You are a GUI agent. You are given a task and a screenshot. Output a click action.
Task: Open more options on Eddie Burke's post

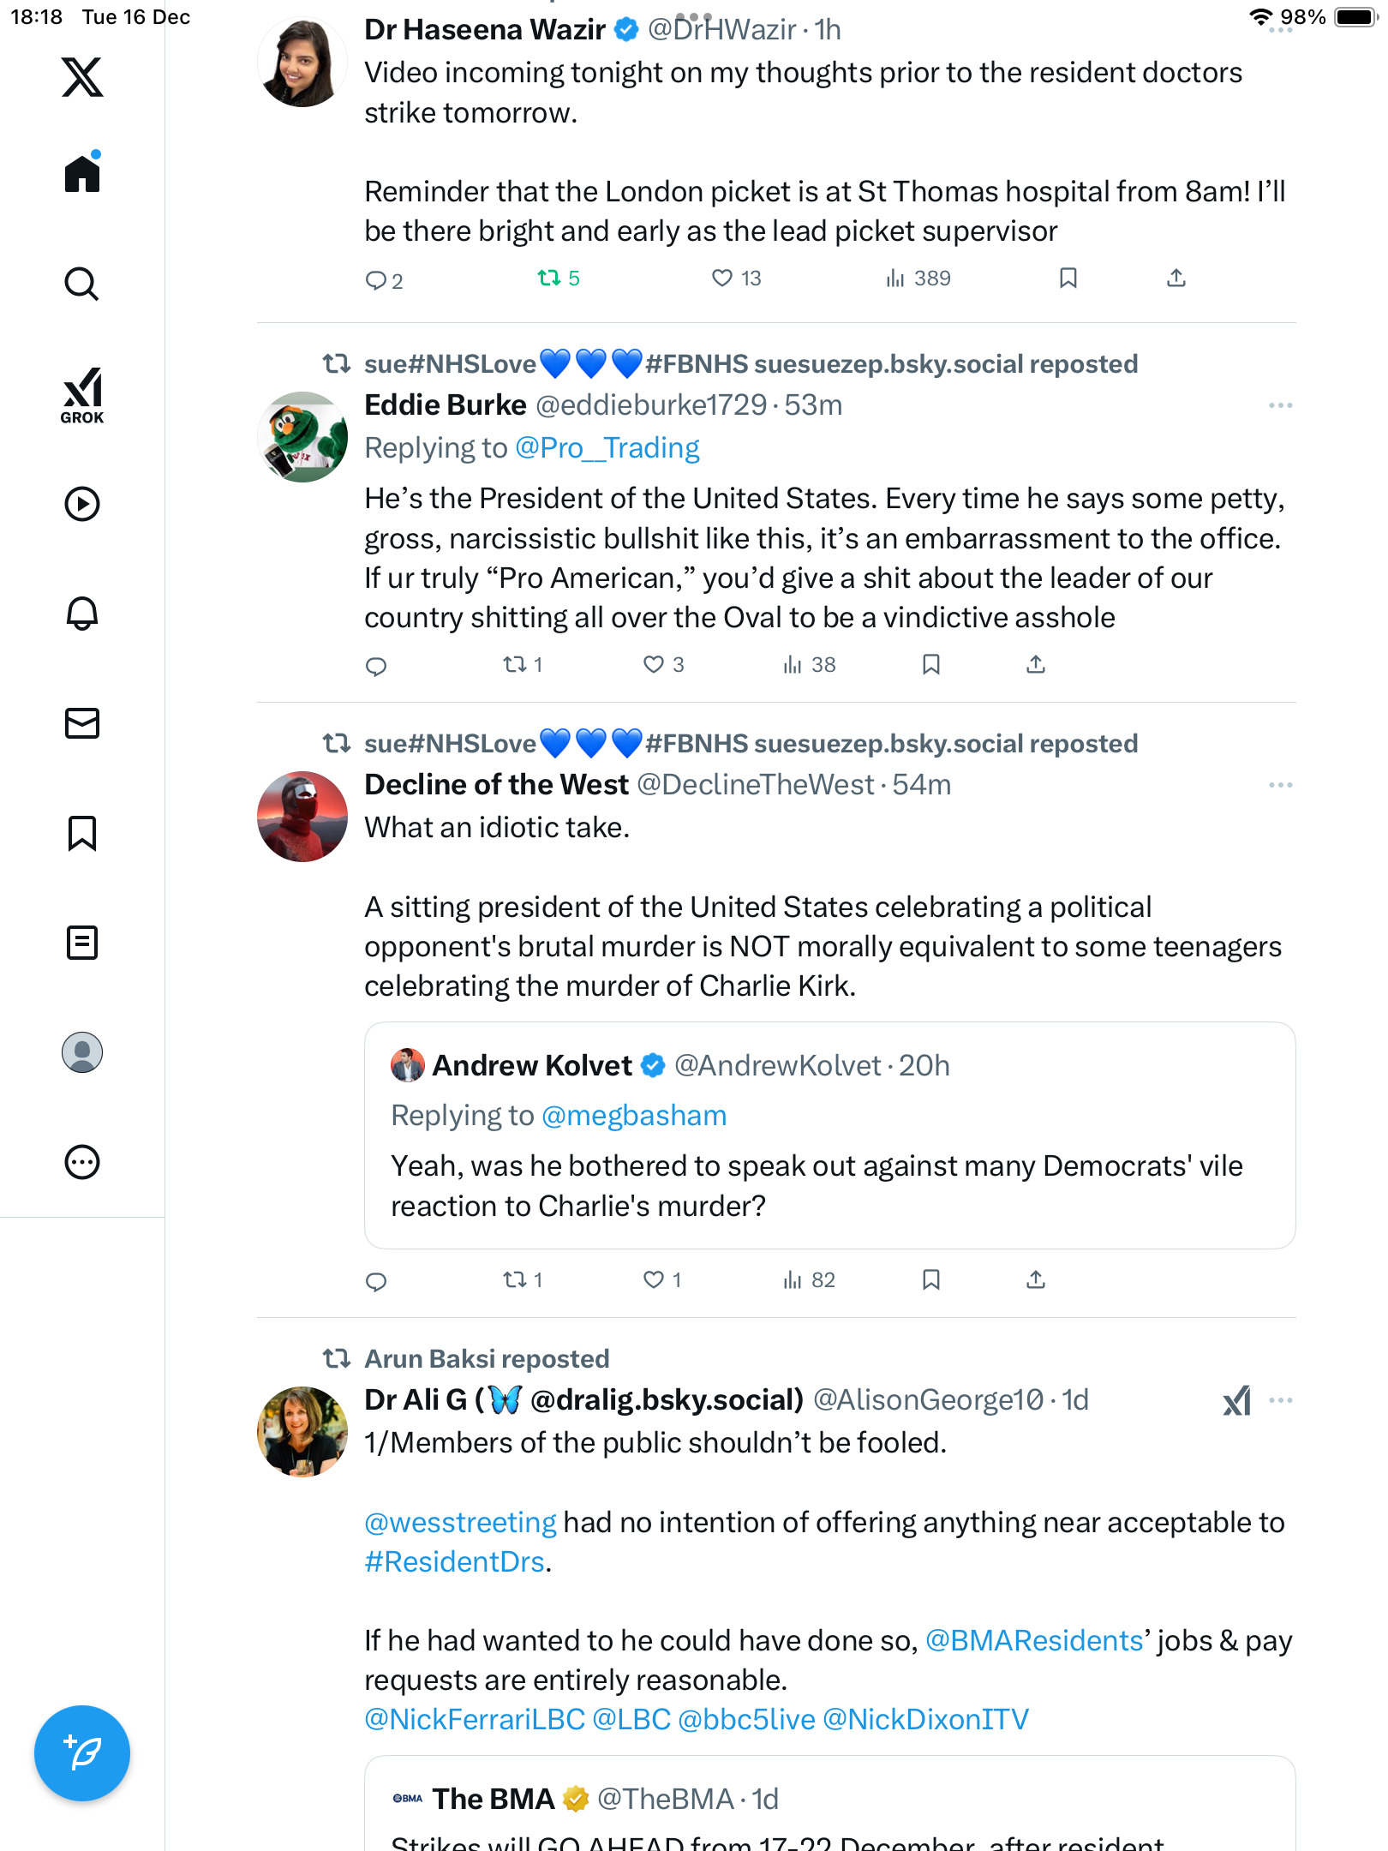coord(1280,405)
